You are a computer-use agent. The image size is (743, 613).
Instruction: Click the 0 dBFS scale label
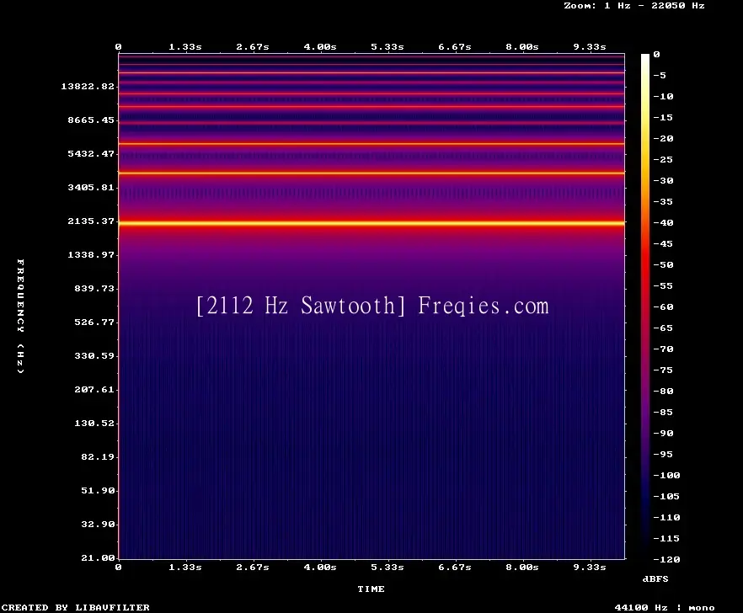tap(656, 54)
